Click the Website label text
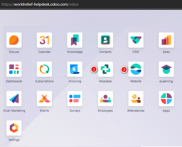The height and width of the screenshot is (147, 182). 136,81
